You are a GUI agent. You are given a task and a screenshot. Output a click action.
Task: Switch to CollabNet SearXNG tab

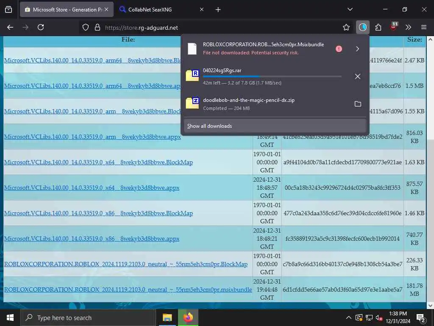click(x=161, y=9)
